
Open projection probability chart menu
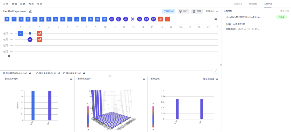71,79
